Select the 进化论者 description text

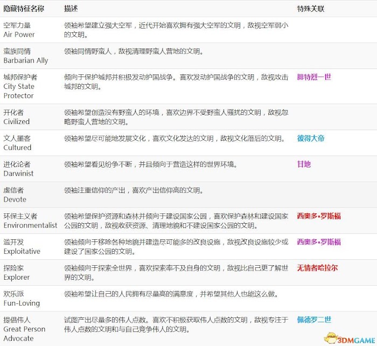click(150, 164)
